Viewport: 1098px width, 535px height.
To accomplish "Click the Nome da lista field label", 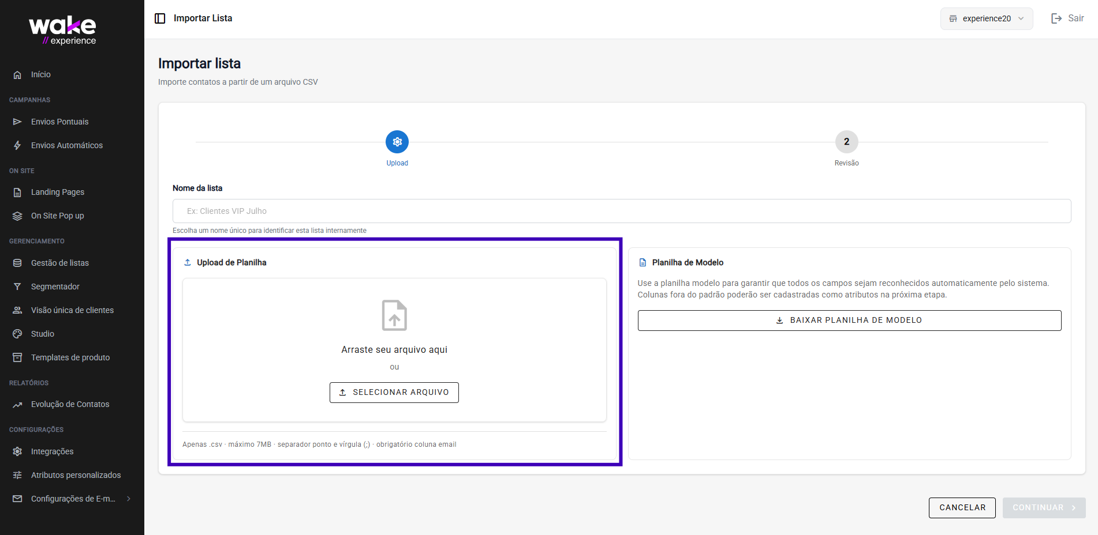I will click(x=197, y=188).
